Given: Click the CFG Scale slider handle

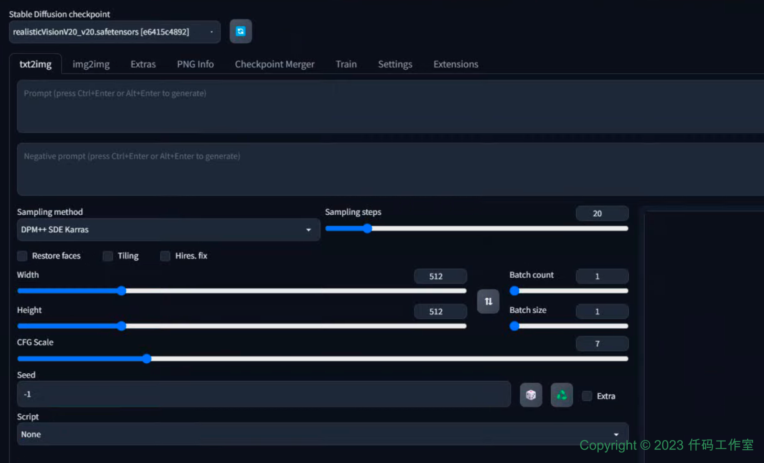Looking at the screenshot, I should (147, 358).
